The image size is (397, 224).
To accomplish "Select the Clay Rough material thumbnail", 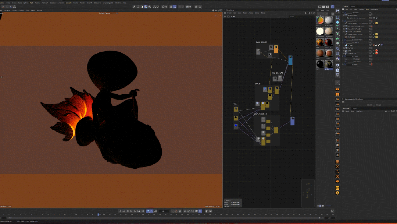I will click(x=329, y=31).
